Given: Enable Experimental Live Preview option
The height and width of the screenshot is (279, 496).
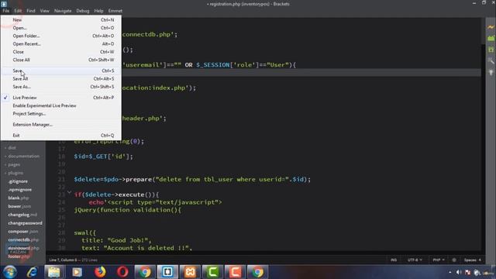Looking at the screenshot, I should [x=60, y=105].
